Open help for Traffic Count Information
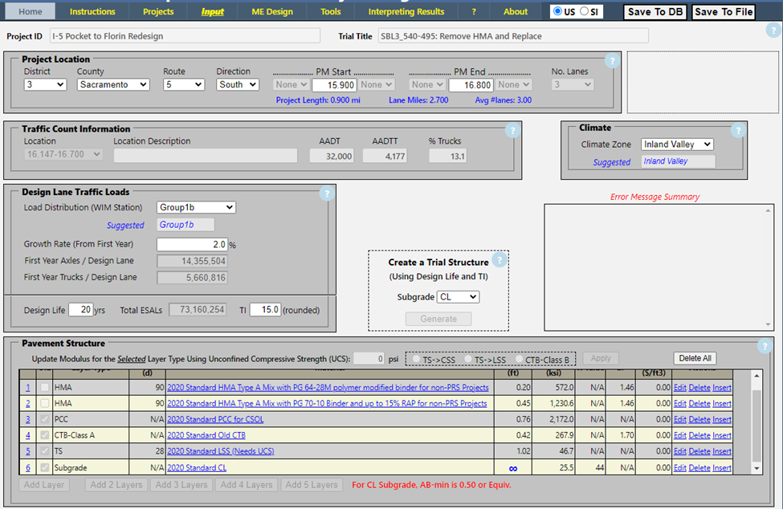Viewport: 783px width, 509px height. (x=512, y=131)
